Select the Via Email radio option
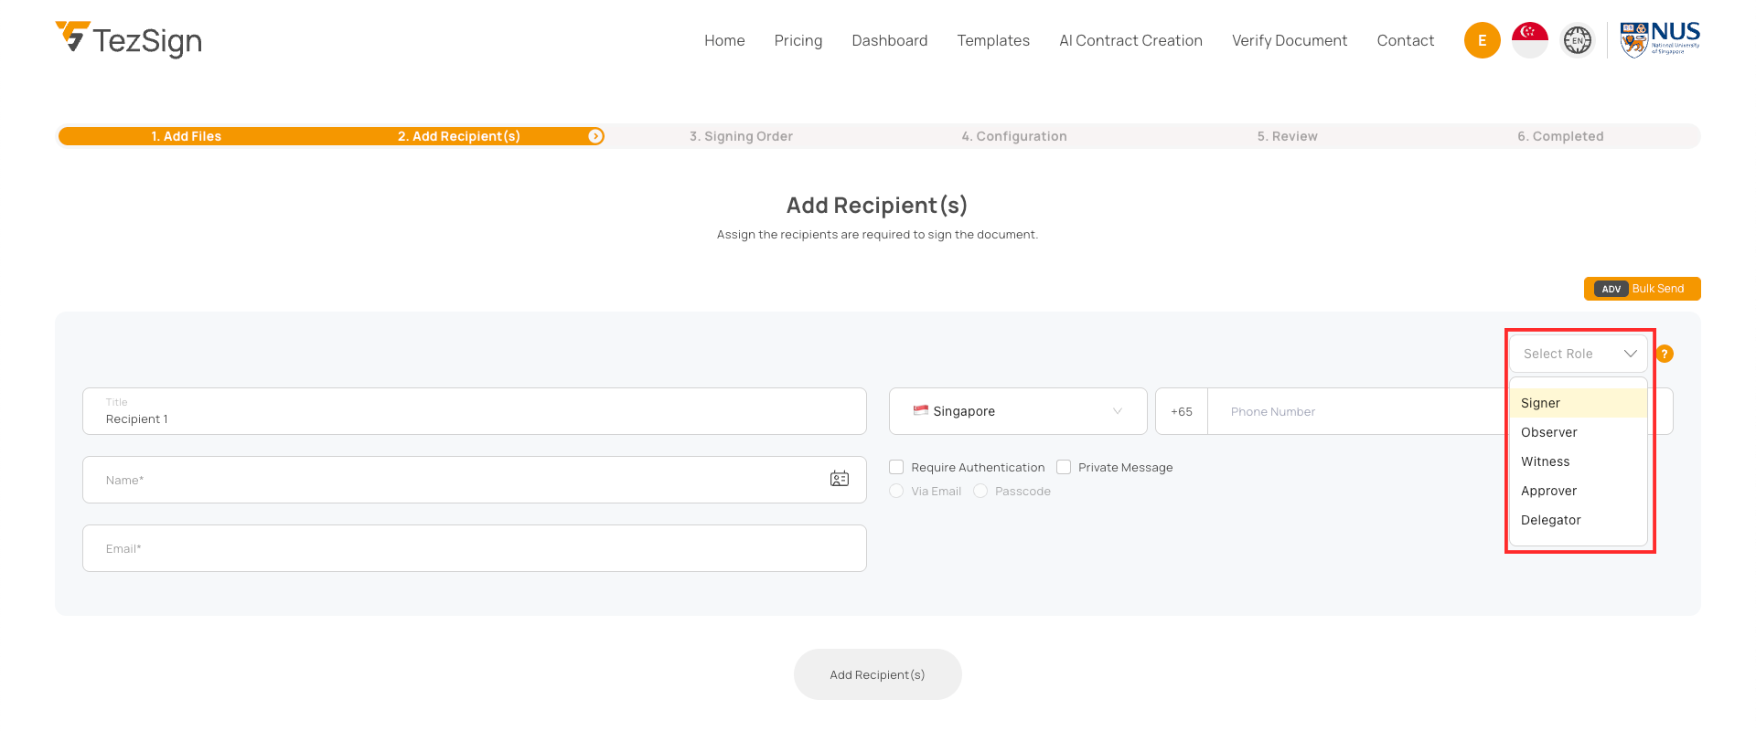Viewport: 1756px width, 731px height. [x=896, y=491]
